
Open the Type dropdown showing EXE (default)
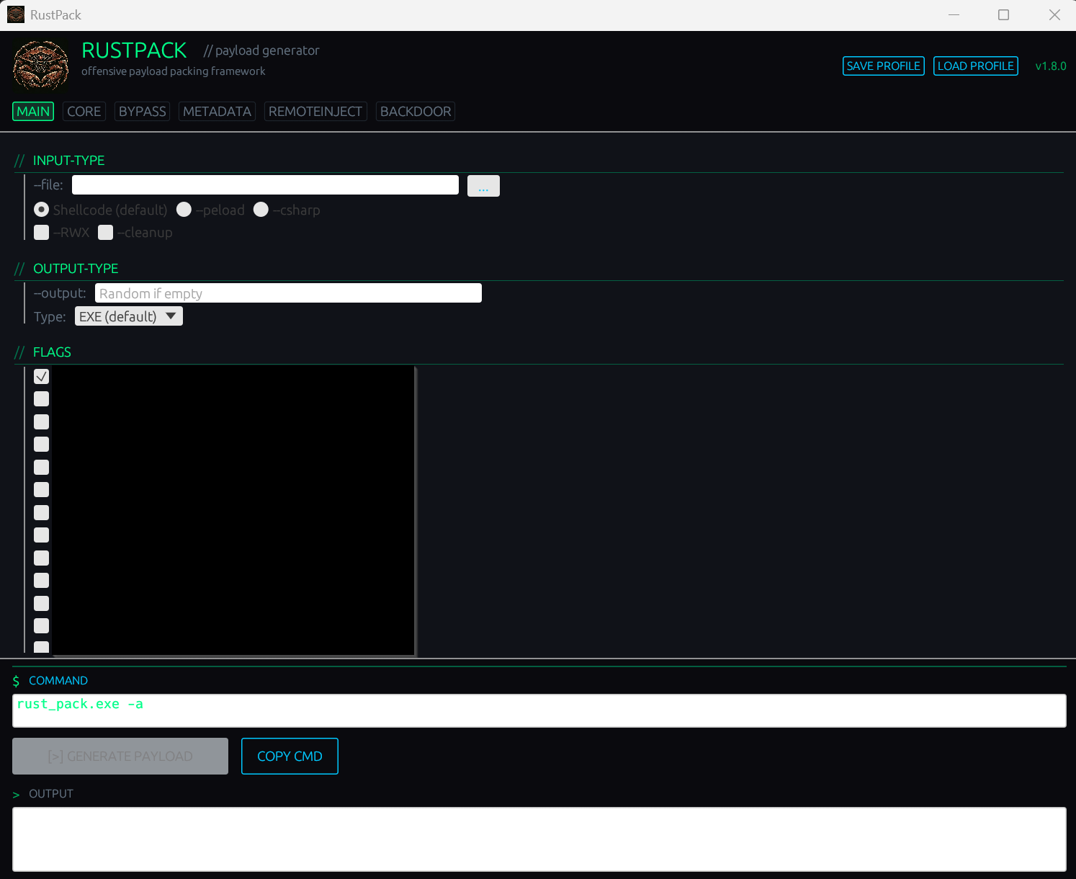click(x=129, y=316)
